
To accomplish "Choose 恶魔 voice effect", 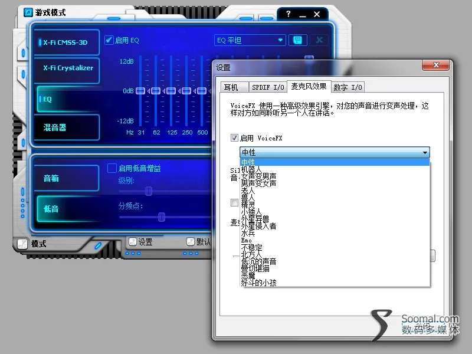I will (335, 276).
